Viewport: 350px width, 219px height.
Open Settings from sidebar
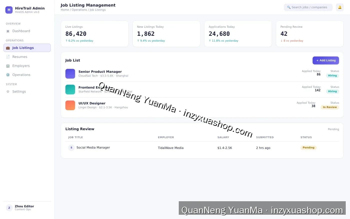[x=27, y=92]
